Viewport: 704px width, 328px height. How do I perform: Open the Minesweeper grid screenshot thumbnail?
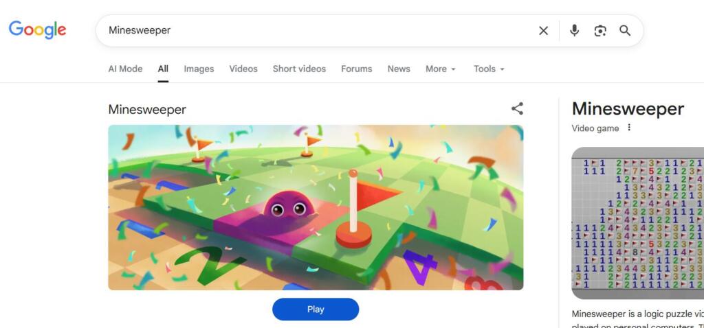point(638,223)
